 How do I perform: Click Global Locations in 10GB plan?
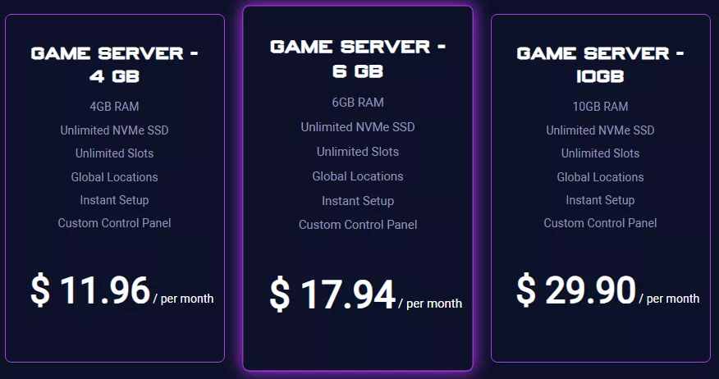[x=600, y=177]
